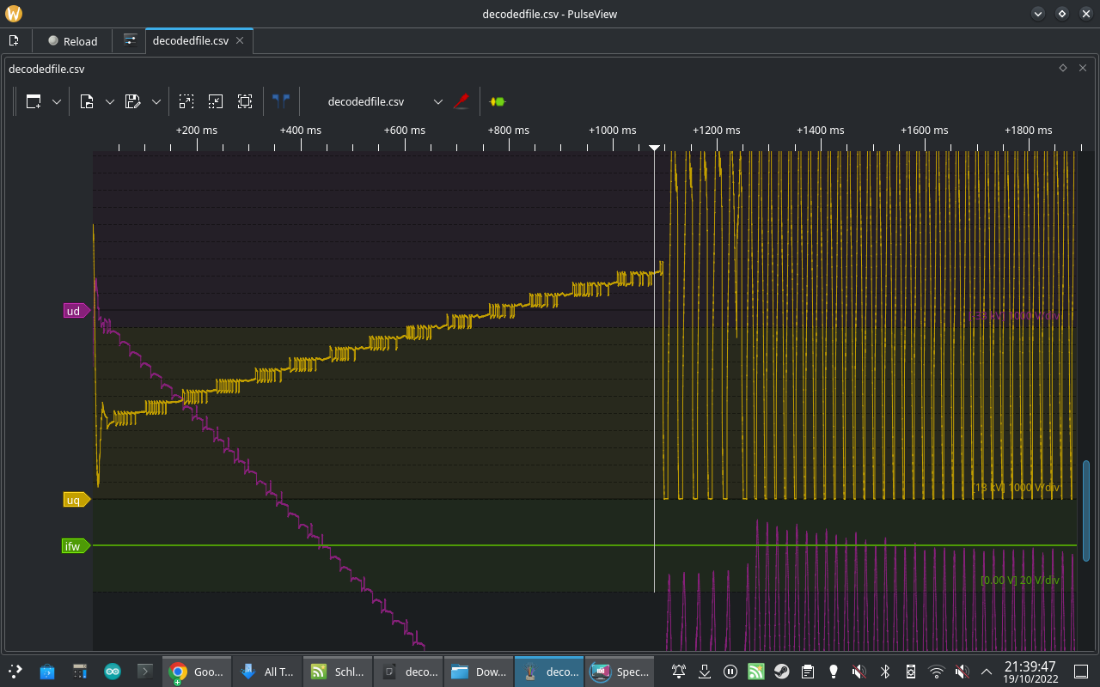
Task: Select the ud channel label
Action: [x=75, y=311]
